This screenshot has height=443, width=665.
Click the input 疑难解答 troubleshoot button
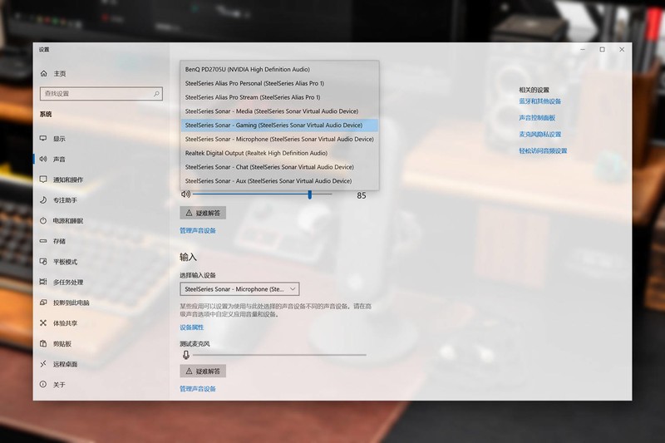tap(203, 371)
